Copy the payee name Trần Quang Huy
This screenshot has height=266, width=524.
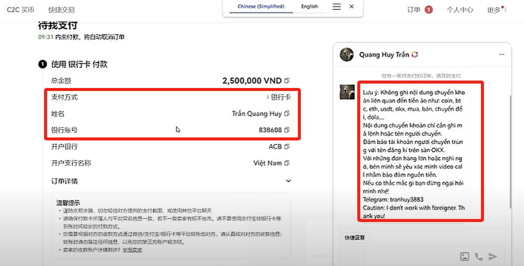point(287,114)
